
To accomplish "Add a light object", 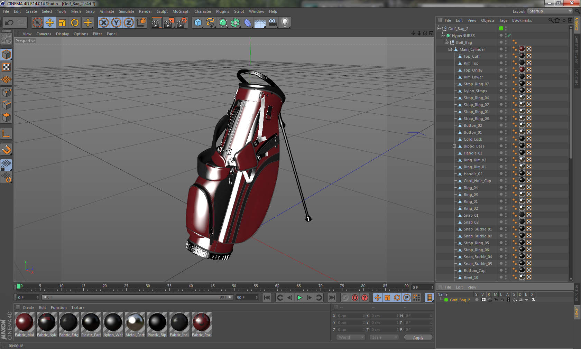I will point(285,23).
